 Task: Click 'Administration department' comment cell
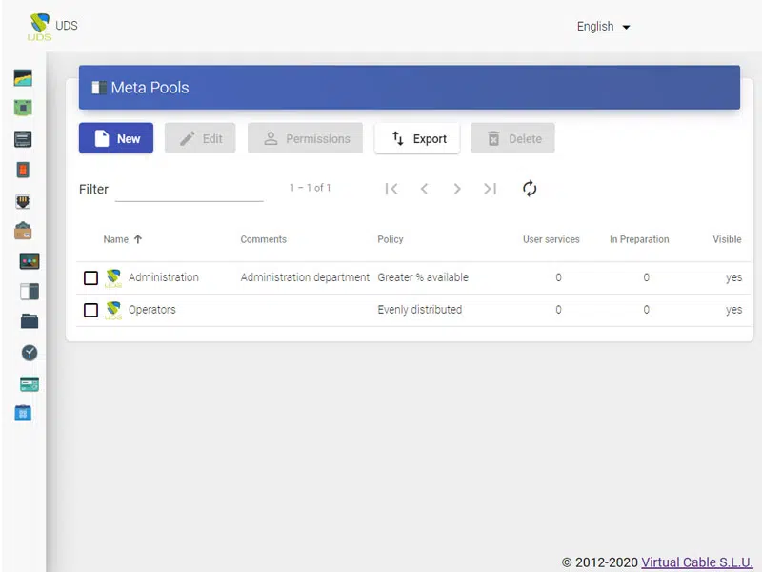(x=305, y=277)
